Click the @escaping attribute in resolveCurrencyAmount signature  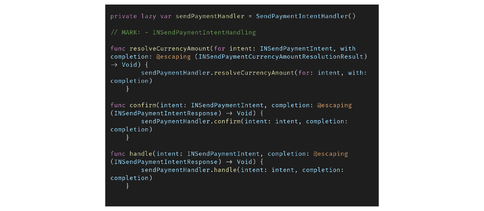point(173,57)
